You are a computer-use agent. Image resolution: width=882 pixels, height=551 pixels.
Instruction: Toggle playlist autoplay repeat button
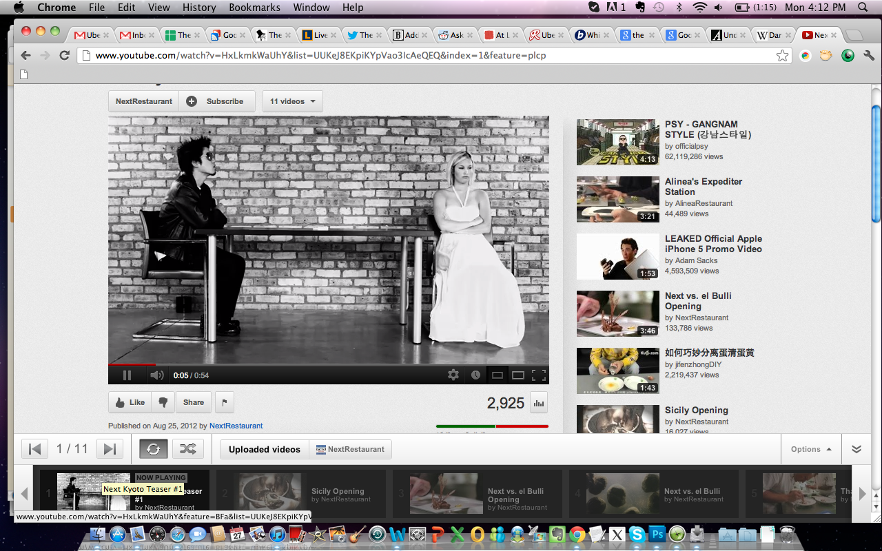tap(153, 449)
